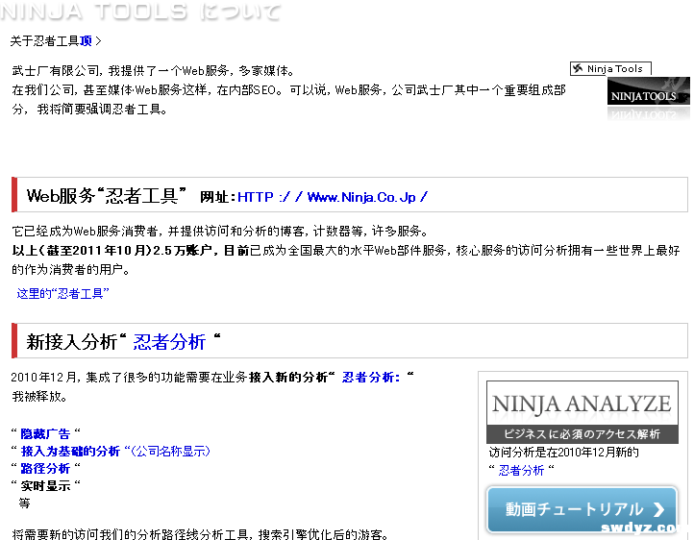The image size is (694, 540).
Task: Select the Ninja Tools tab label
Action: tap(615, 68)
